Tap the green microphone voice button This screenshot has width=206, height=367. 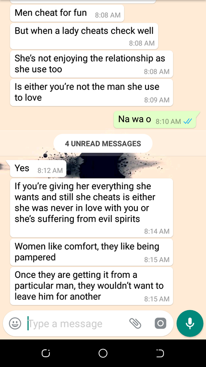coord(190,323)
